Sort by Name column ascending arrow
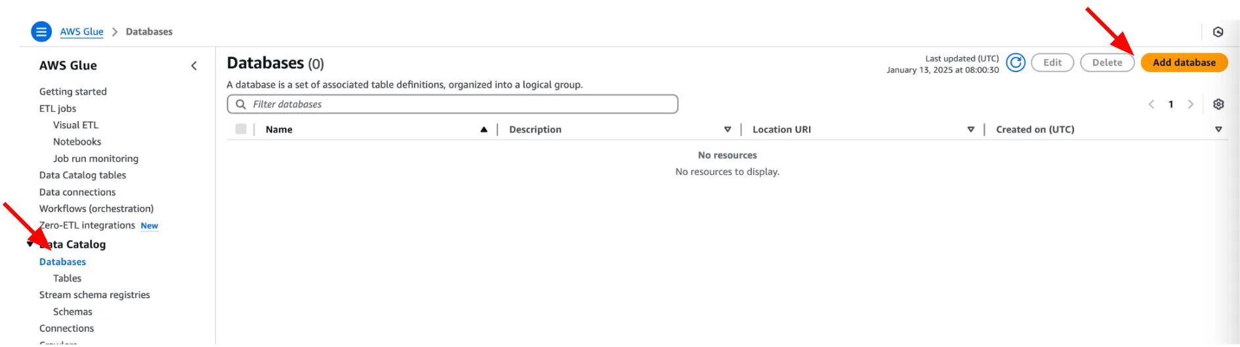 pos(484,130)
